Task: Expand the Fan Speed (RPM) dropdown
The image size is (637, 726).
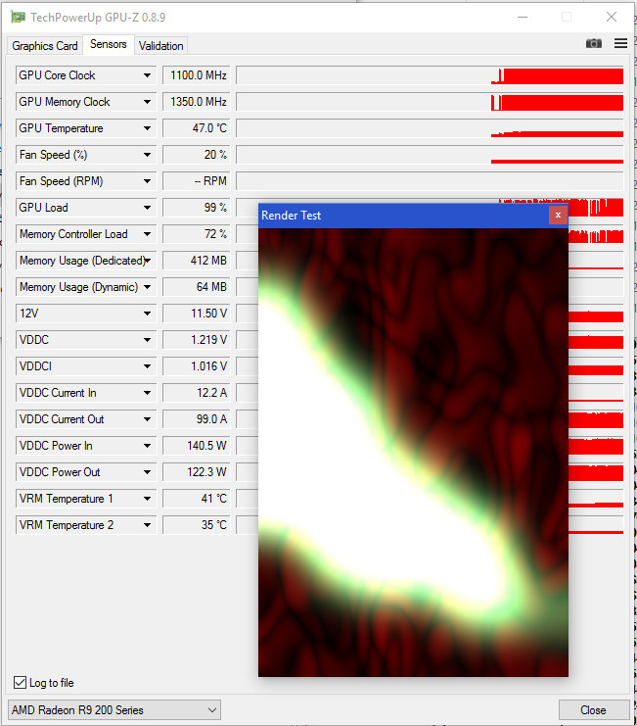Action: pyautogui.click(x=147, y=180)
